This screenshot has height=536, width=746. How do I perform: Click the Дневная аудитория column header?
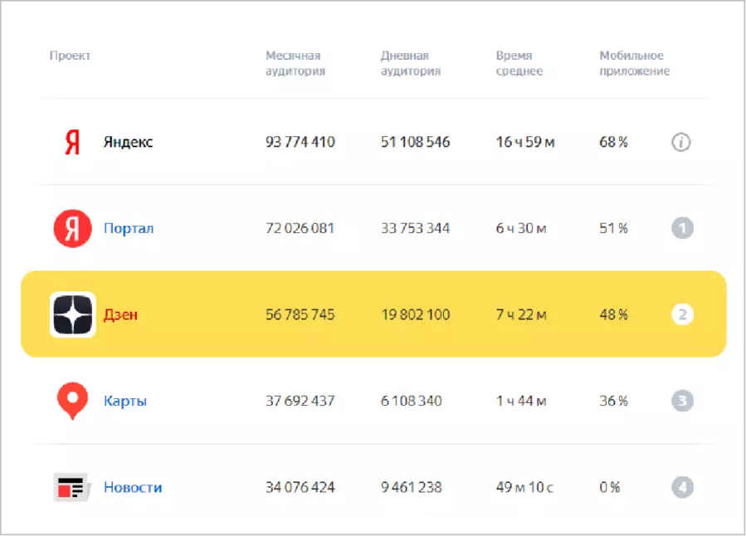[411, 63]
